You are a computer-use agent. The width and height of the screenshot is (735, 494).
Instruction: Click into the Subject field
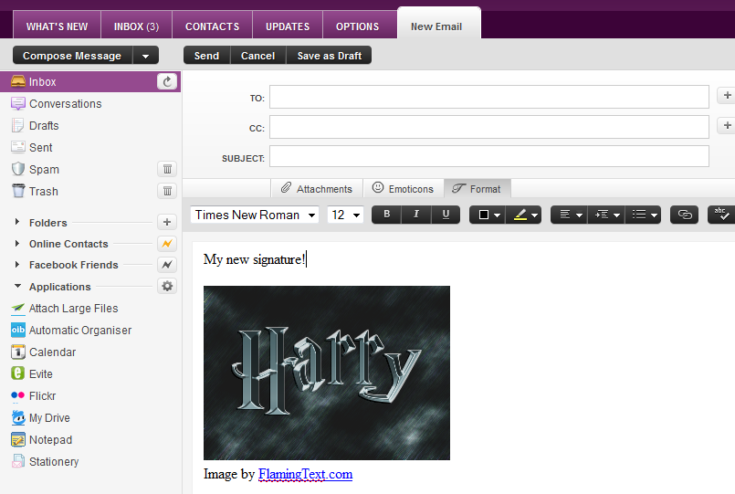pos(488,157)
